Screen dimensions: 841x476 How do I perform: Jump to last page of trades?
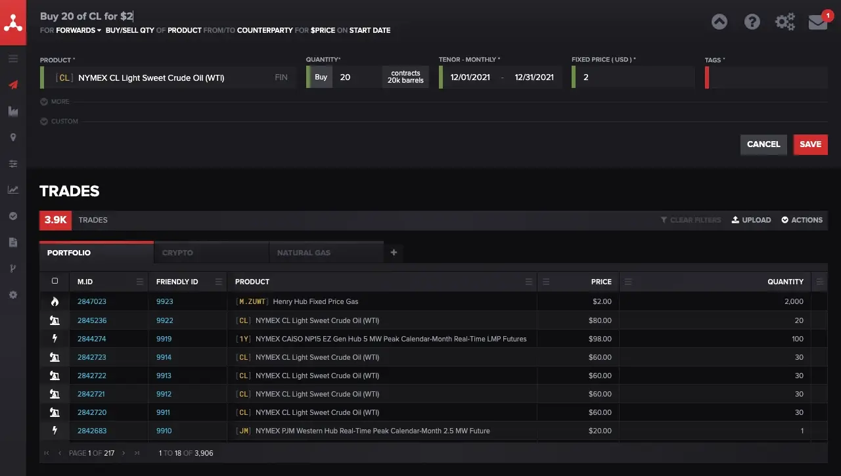(137, 453)
